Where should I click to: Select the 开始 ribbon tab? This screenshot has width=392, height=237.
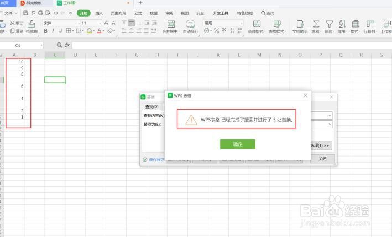pyautogui.click(x=83, y=13)
